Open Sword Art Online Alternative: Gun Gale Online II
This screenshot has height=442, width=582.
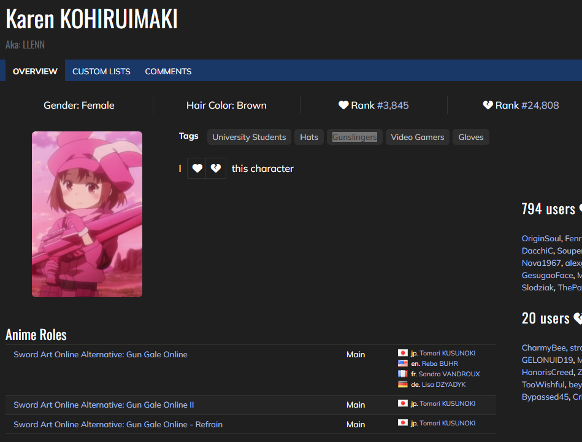(x=104, y=405)
